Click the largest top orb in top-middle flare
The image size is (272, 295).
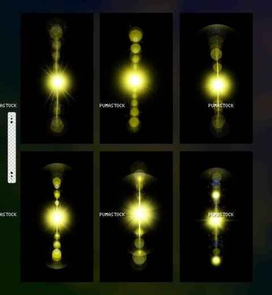[135, 35]
